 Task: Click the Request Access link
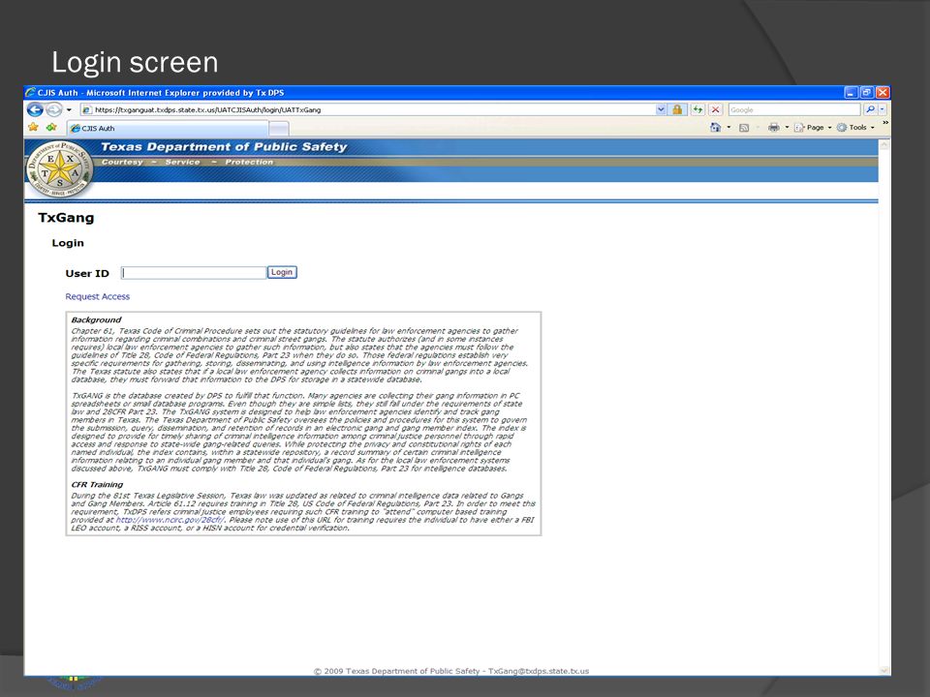97,296
